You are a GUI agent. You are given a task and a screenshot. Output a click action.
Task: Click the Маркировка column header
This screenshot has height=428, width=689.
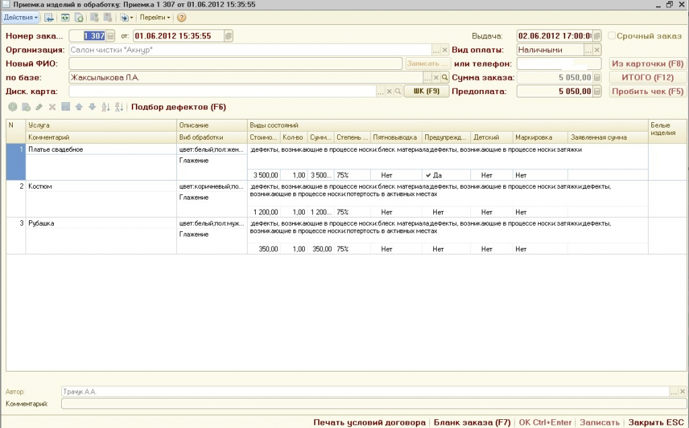(540, 137)
